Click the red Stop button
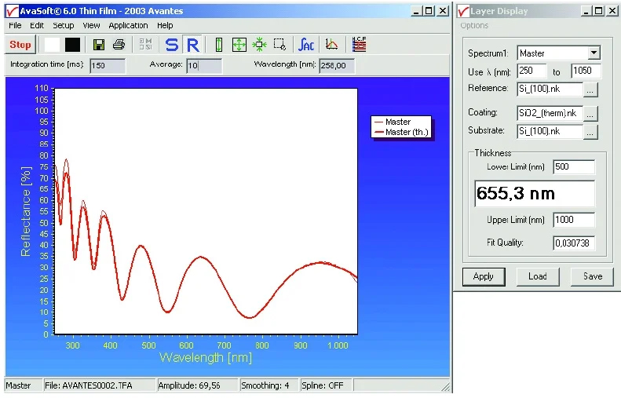The image size is (621, 398). 20,45
